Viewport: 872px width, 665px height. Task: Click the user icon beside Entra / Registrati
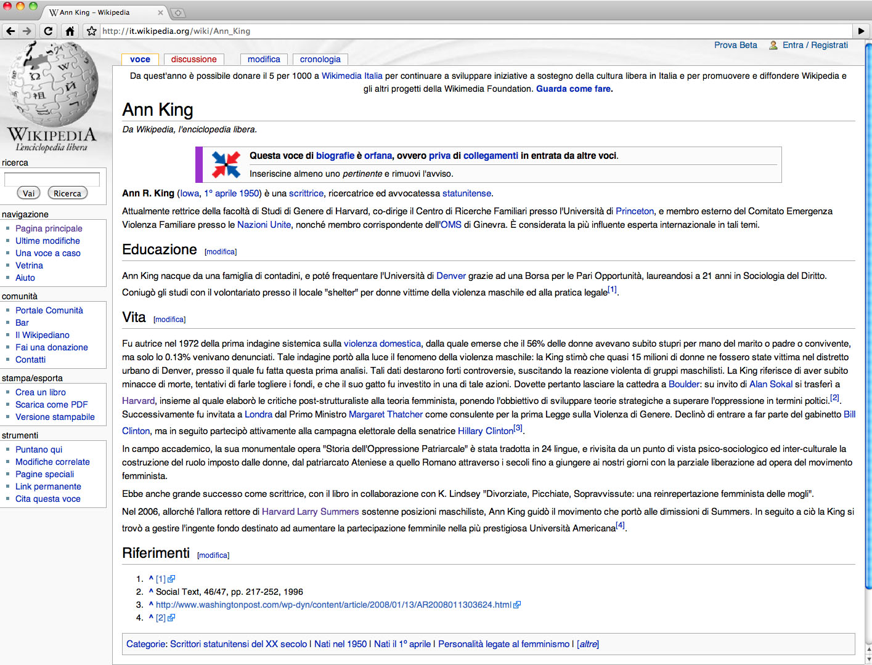tap(773, 45)
